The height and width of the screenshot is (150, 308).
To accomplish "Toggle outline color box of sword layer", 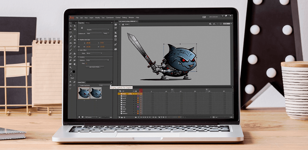I will (138, 96).
